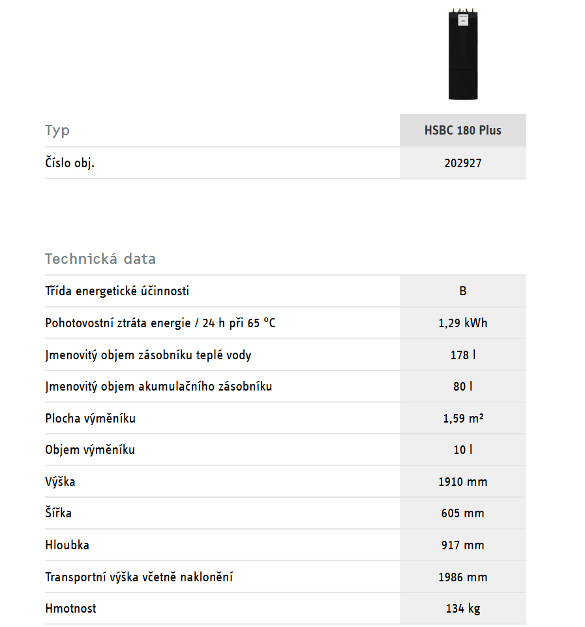Image resolution: width=585 pixels, height=627 pixels.
Task: Click the Třída energetické účinnosti label
Action: coord(117,291)
